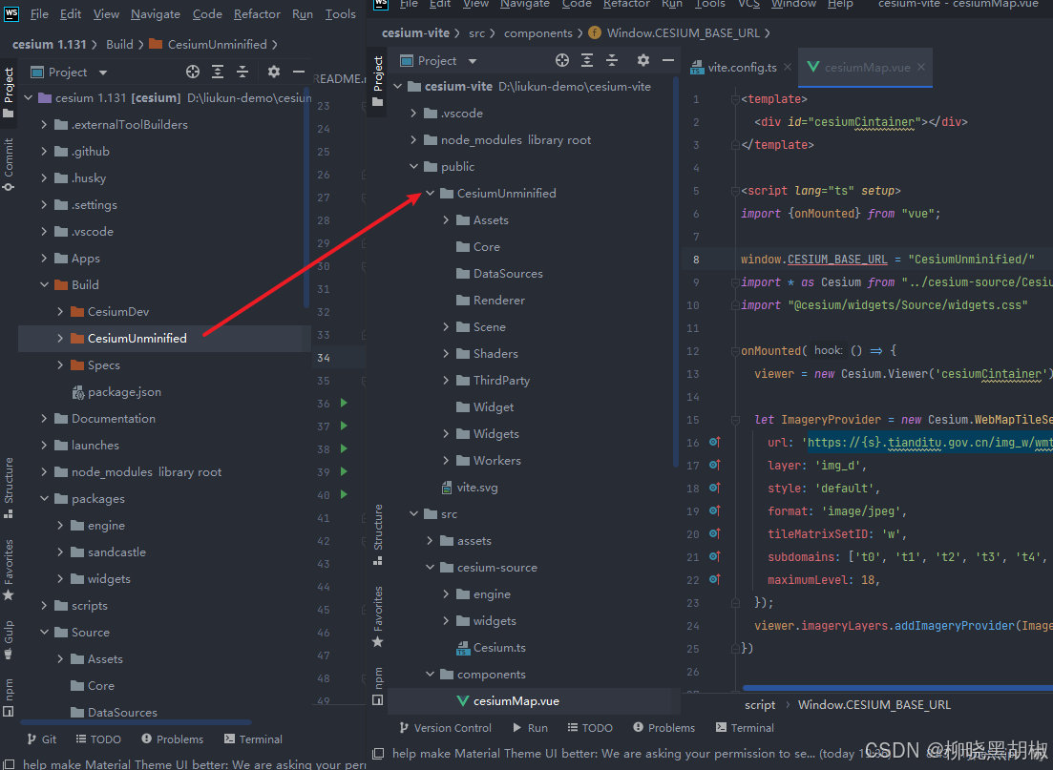1053x770 pixels.
Task: Open Navigate menu in left window
Action: (x=155, y=14)
